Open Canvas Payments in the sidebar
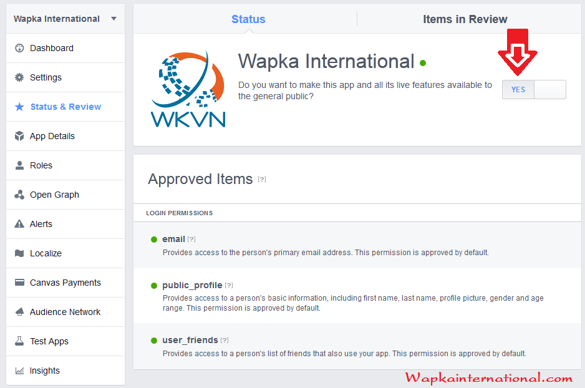Image resolution: width=585 pixels, height=388 pixels. pyautogui.click(x=65, y=283)
